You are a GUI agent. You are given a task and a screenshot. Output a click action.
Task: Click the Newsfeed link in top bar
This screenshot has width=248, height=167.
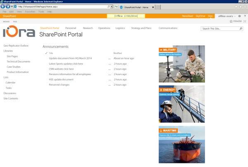pyautogui.click(x=188, y=16)
